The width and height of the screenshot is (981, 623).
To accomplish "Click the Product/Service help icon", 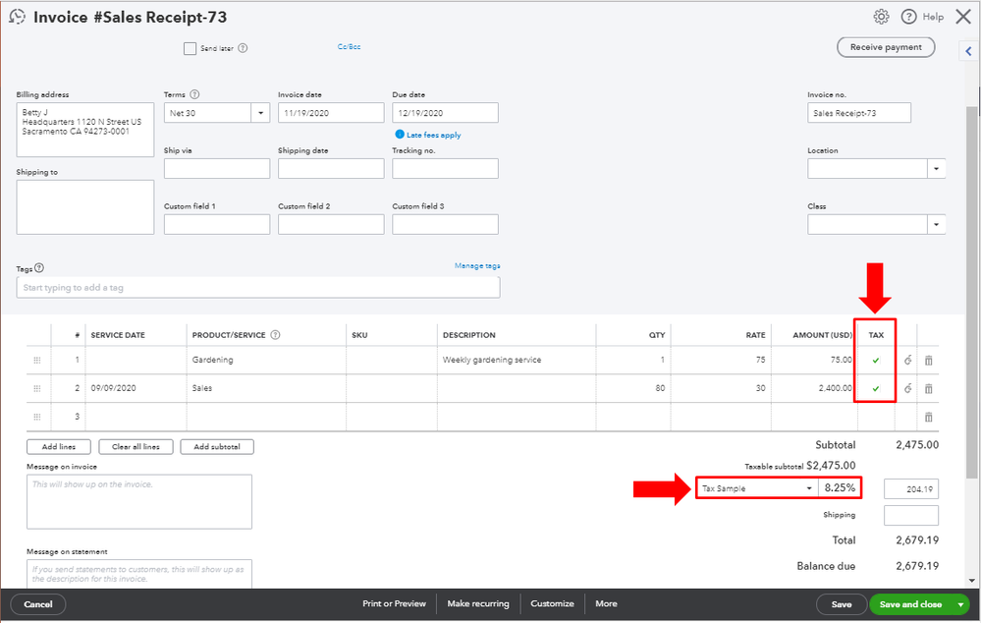I will click(275, 335).
